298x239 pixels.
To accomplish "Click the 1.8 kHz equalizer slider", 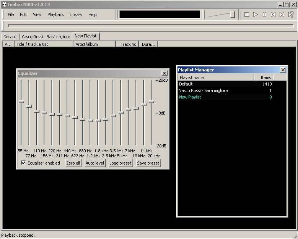I will pos(98,121).
